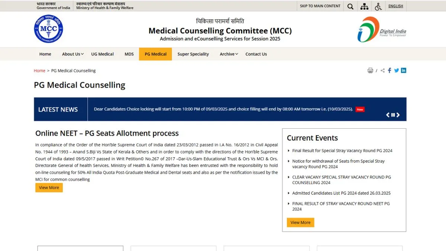This screenshot has width=446, height=251.
Task: Click the Digital India logo
Action: 382,29
